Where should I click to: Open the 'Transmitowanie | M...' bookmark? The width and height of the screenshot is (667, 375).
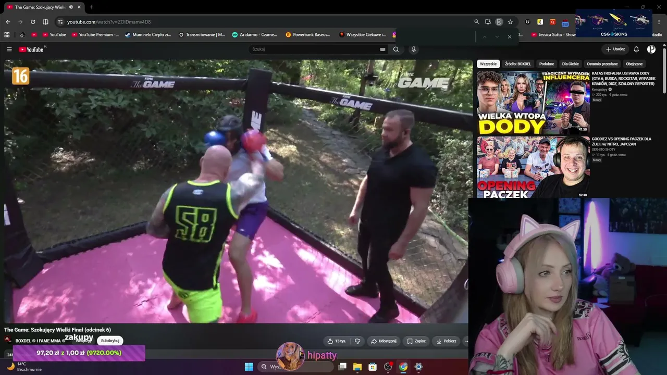202,35
